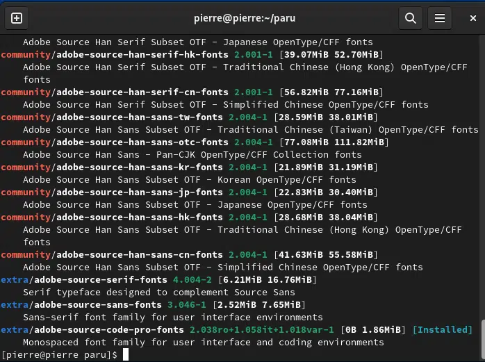The width and height of the screenshot is (485, 362).
Task: Click description mentioning Pan-CJK OpenType/CFF Collection
Action: pos(192,155)
